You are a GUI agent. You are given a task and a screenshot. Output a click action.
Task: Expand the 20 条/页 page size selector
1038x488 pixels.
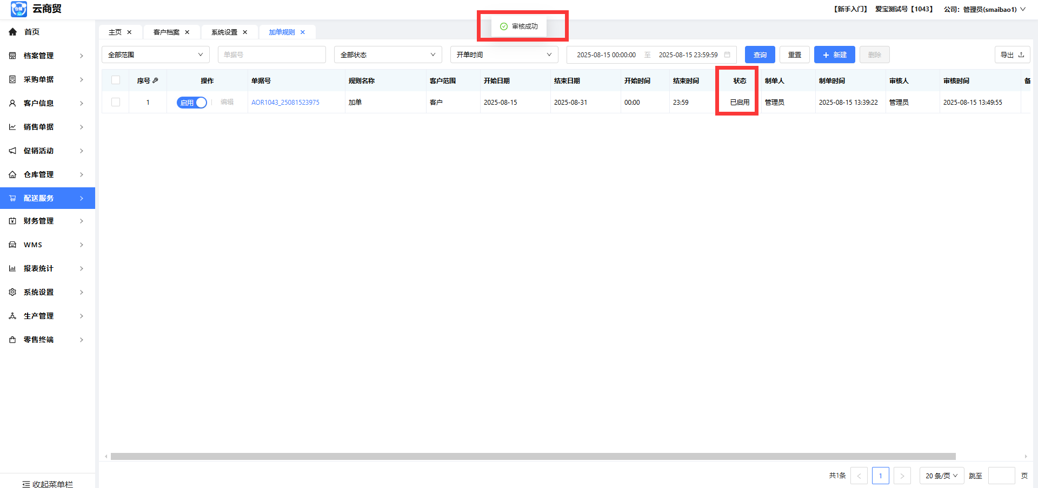point(941,476)
